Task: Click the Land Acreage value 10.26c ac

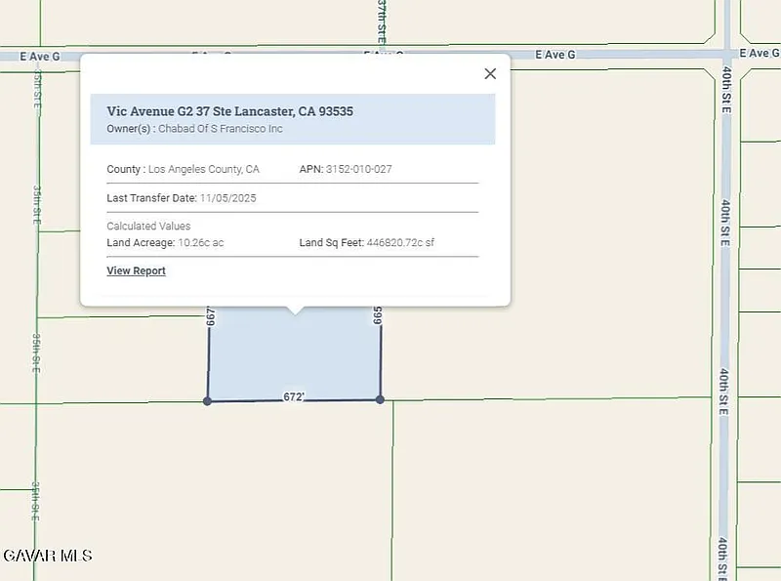Action: point(200,242)
